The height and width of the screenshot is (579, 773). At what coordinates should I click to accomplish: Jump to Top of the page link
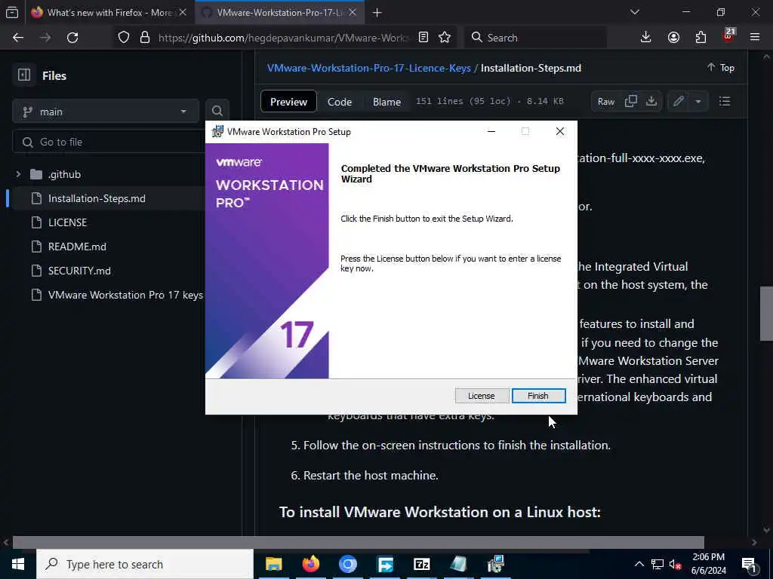pyautogui.click(x=721, y=67)
